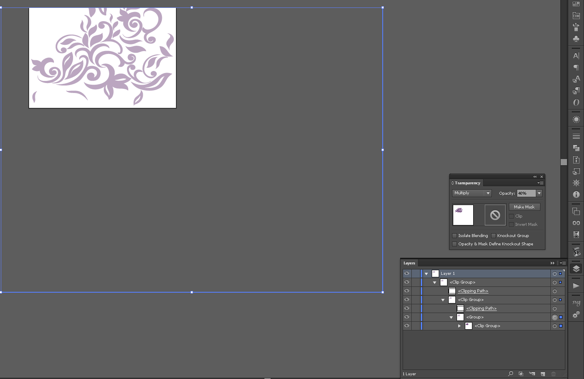Open the Symbols panel club icon
The height and width of the screenshot is (379, 584).
[x=576, y=39]
